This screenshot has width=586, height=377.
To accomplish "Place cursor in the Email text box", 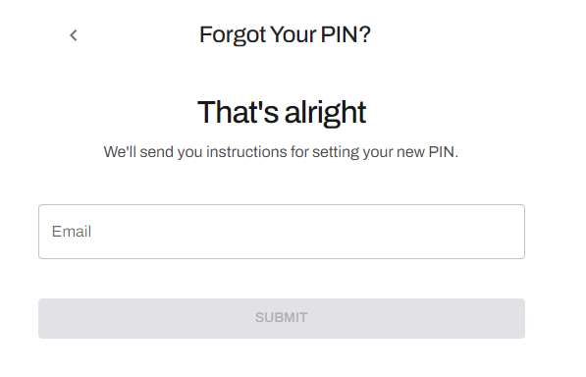I will click(282, 232).
